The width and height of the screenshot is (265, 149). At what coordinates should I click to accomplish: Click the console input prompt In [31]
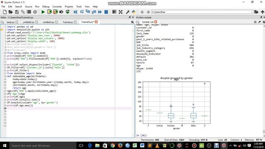coord(142,135)
